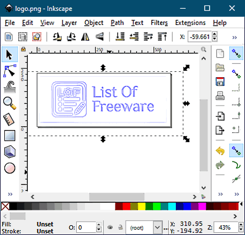The width and height of the screenshot is (245, 235).
Task: Click Select all objects icon
Action: click(9, 37)
